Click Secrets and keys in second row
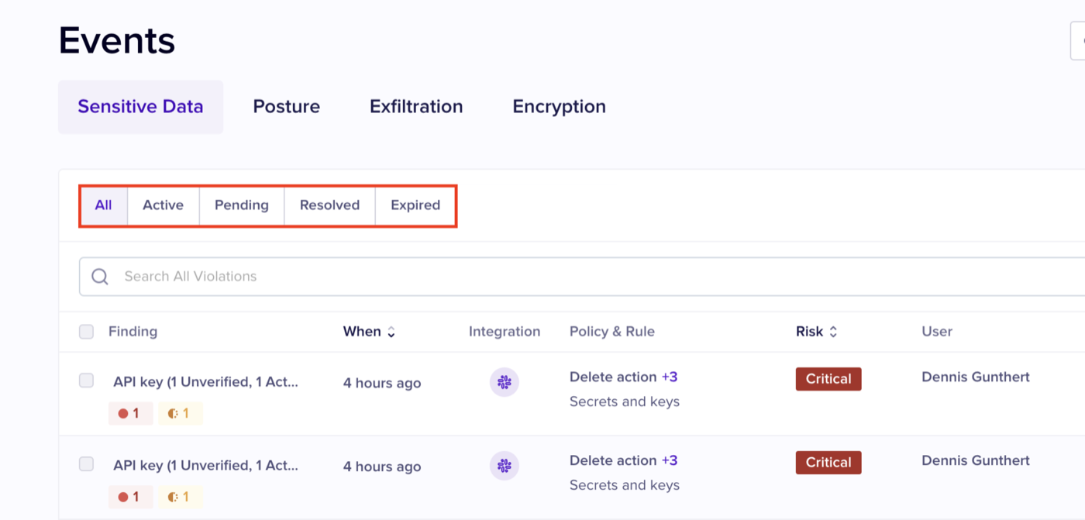Viewport: 1085px width, 520px height. click(625, 485)
